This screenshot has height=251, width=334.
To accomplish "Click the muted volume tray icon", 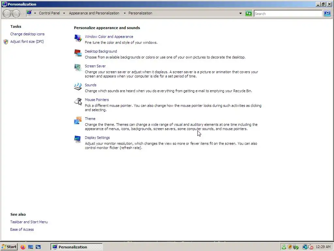I will coord(311,247).
